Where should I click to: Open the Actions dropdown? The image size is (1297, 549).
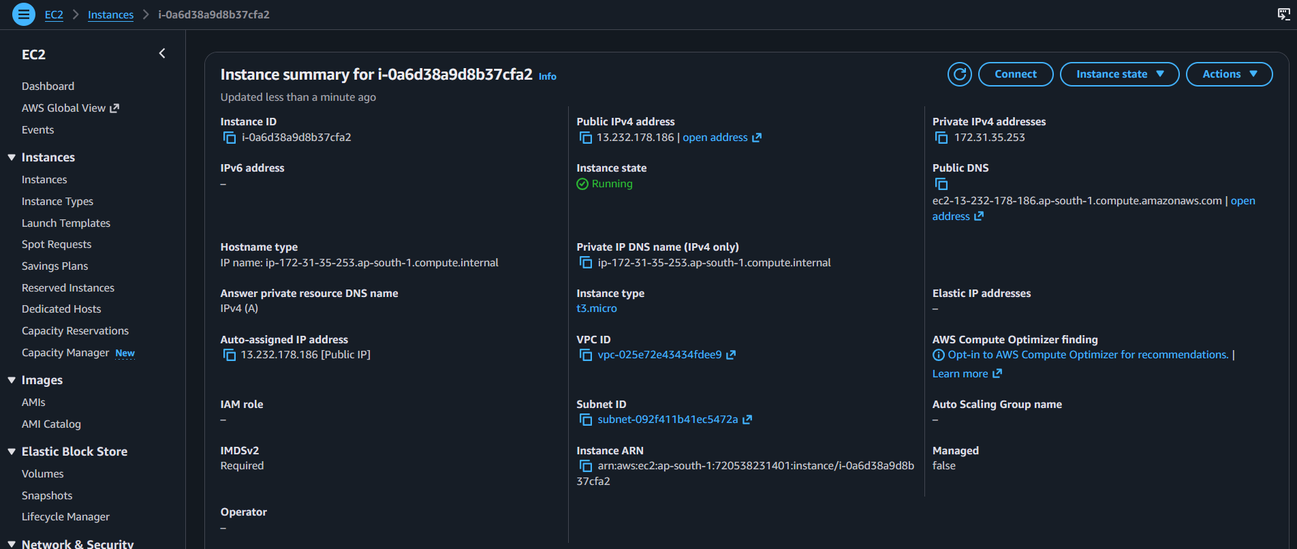coord(1230,74)
